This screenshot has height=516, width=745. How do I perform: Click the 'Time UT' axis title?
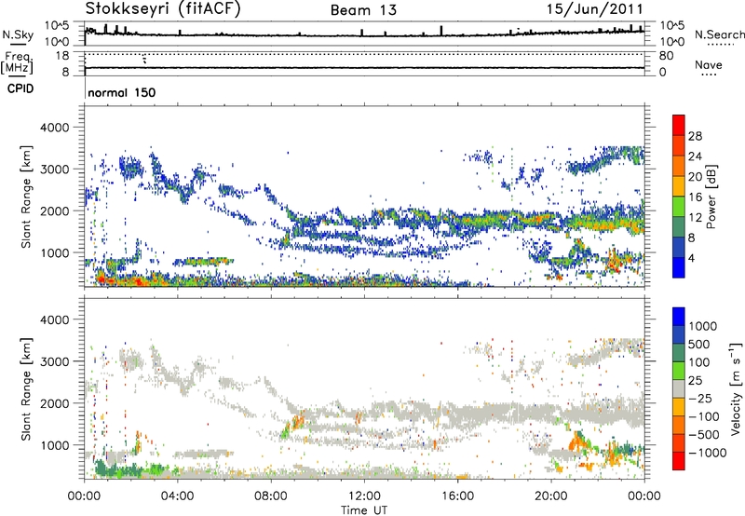364,509
